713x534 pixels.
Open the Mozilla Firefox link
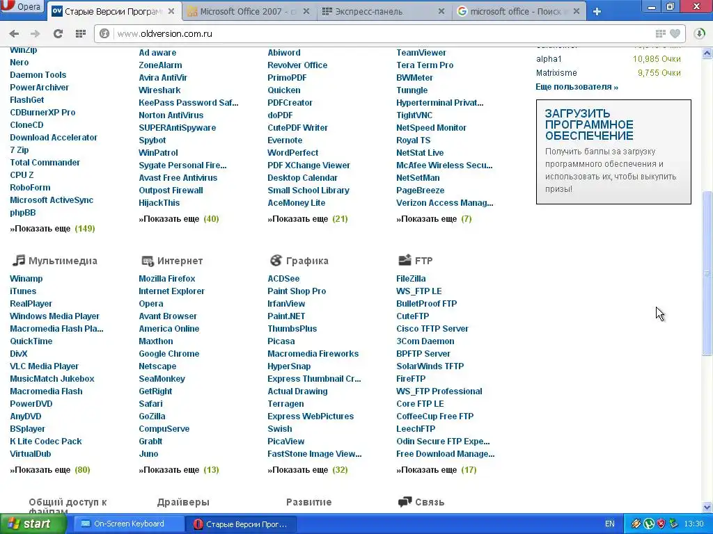167,279
